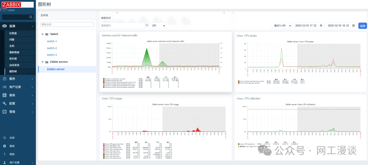Select 图形树 in the sidebar
Viewport: 368px width, 165px height.
(x=13, y=71)
